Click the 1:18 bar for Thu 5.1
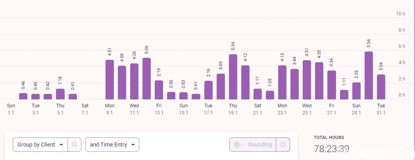Viewport: 415px width, 160px height. (x=60, y=94)
